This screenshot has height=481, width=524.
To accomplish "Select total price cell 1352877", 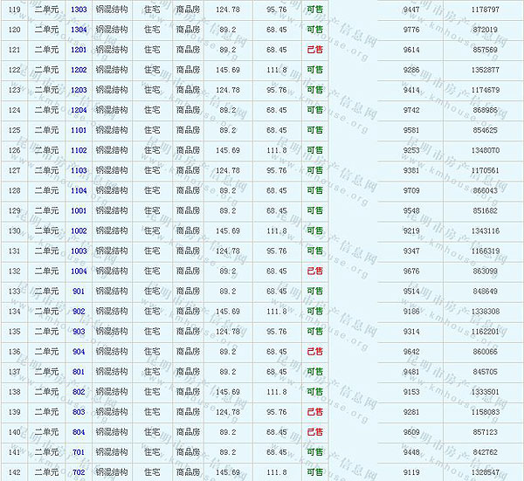I will (x=485, y=69).
